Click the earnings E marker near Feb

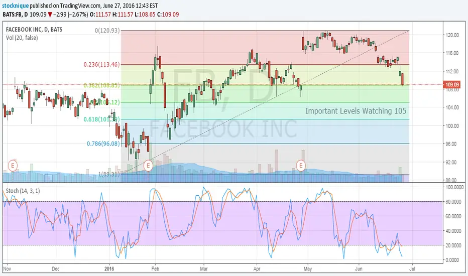[x=148, y=165]
